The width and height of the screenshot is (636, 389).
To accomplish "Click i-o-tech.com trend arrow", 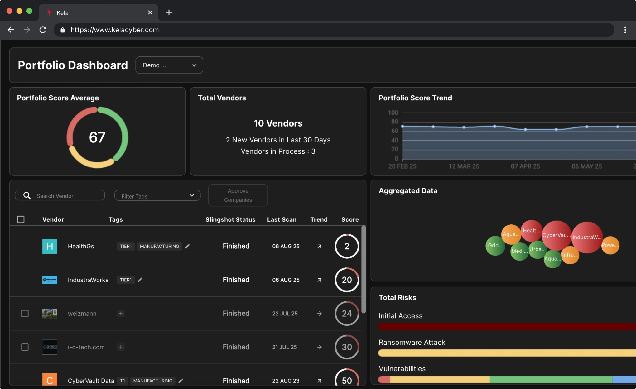I will pyautogui.click(x=319, y=347).
